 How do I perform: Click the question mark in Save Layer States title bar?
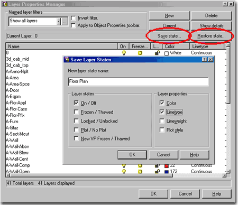[x=205, y=60]
